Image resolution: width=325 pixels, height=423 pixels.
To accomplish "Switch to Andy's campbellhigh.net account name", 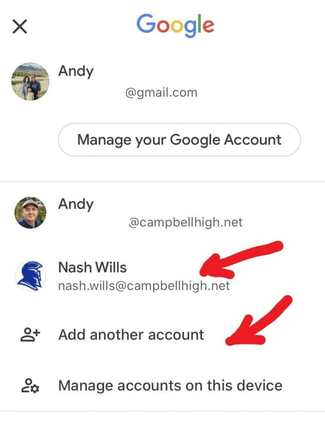I will tap(76, 204).
